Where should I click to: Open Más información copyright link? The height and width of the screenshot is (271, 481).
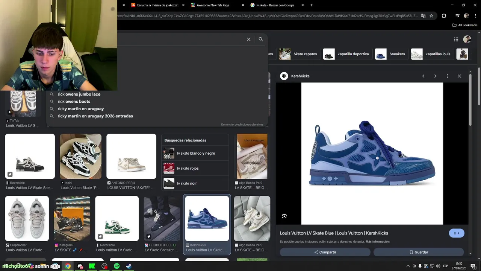[x=378, y=242]
